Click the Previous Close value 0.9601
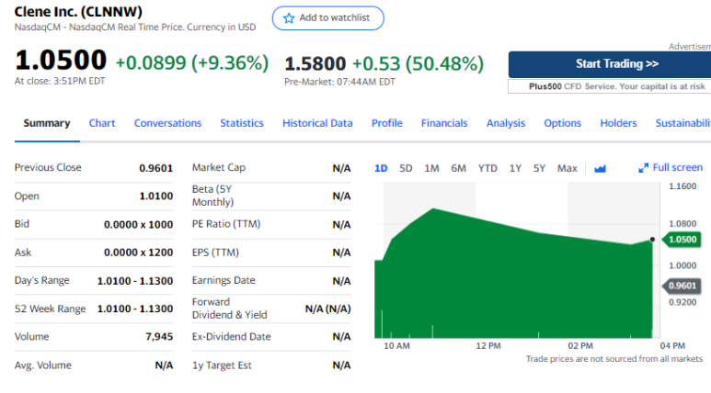 156,168
